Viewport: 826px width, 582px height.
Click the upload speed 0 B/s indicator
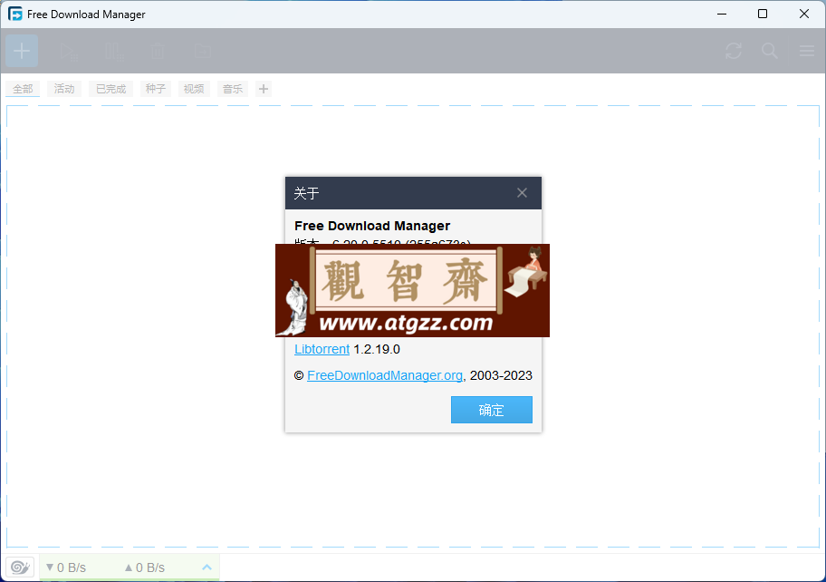coord(145,567)
